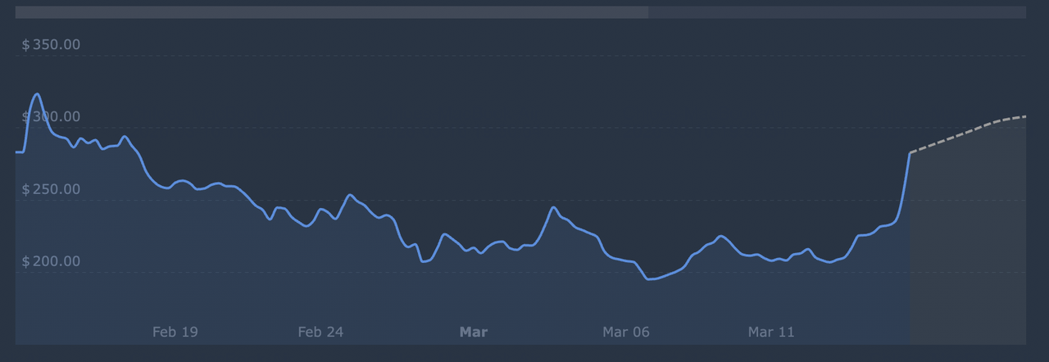1049x362 pixels.
Task: Click the gray shaded projection area below dashed line
Action: (967, 246)
